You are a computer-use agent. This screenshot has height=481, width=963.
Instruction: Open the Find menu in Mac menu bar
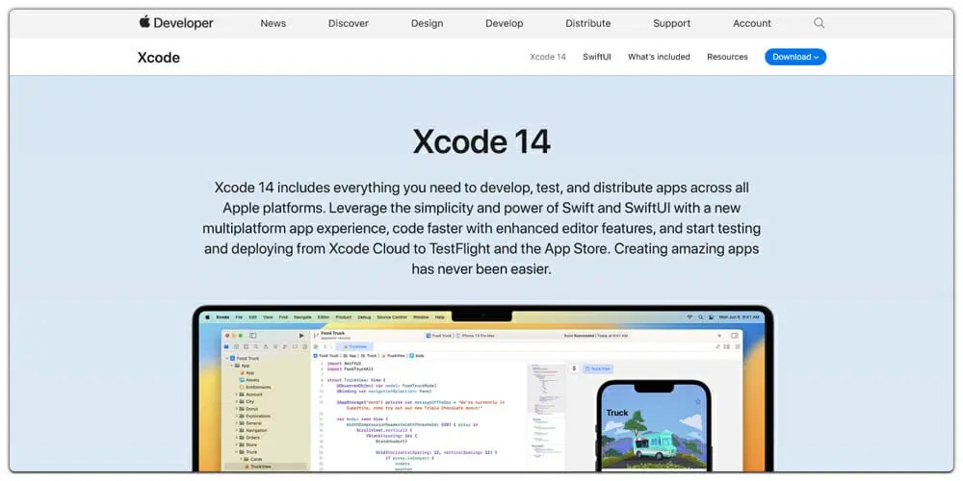(x=283, y=317)
